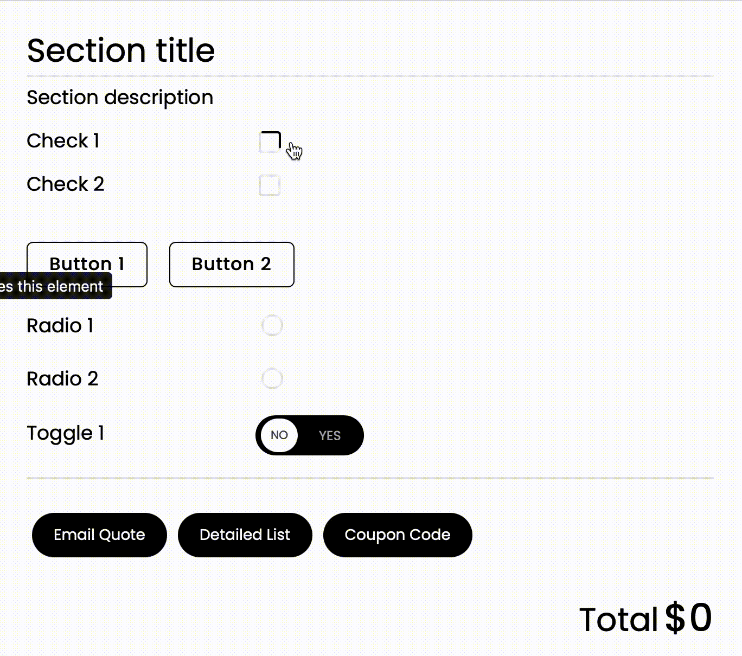Click the Toggle 1 label
742x656 pixels.
(x=66, y=433)
